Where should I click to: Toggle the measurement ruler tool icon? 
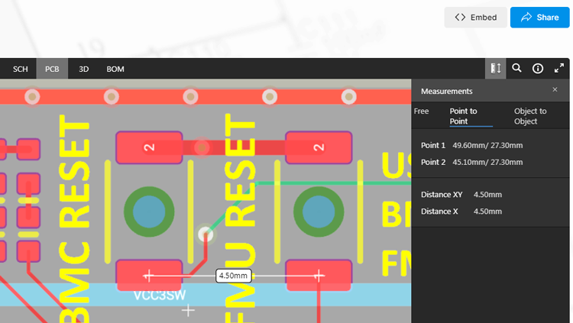pos(495,69)
